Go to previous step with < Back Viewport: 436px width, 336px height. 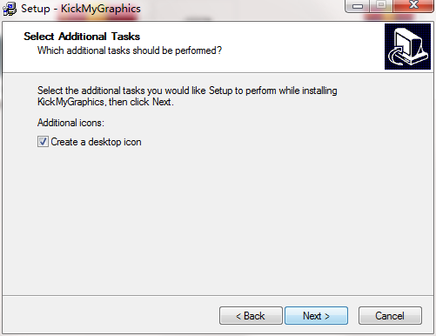point(251,315)
